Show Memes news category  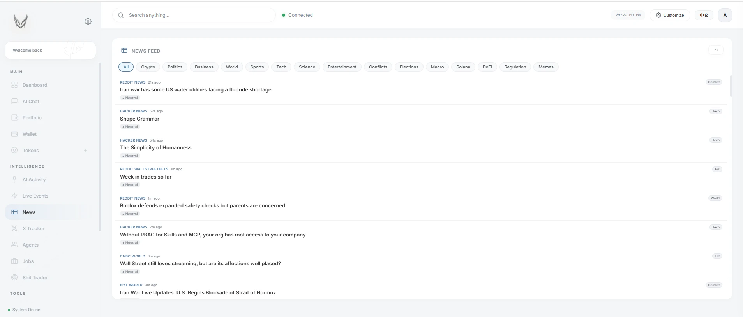pyautogui.click(x=546, y=67)
